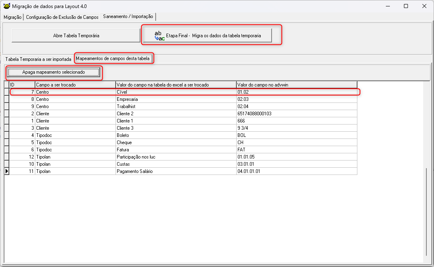The height and width of the screenshot is (267, 434).
Task: Open Tabela Temporaria a ser importada tab
Action: tap(38, 59)
